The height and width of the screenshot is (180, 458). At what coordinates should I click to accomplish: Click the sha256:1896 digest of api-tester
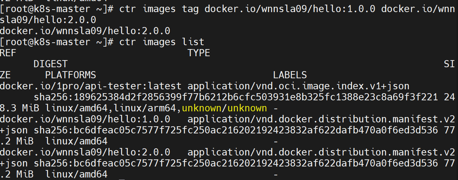[x=236, y=97]
